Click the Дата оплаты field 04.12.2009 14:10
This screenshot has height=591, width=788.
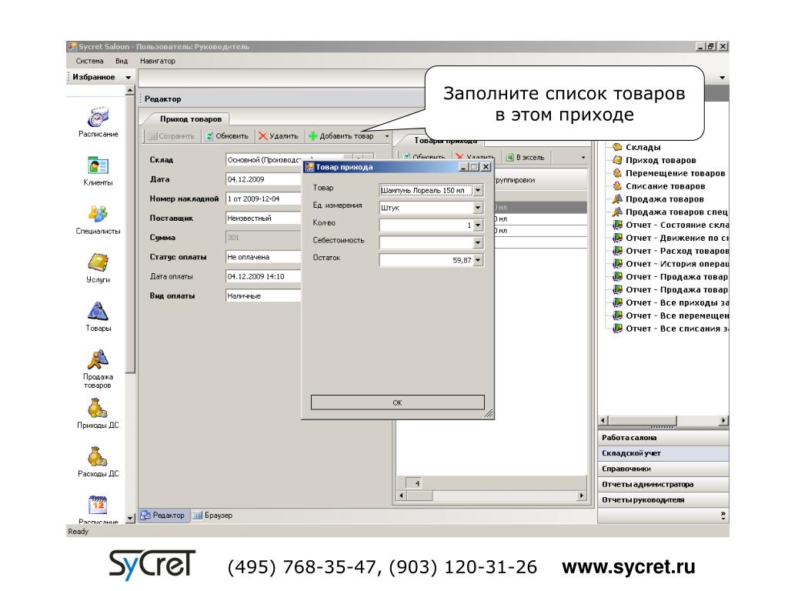pos(263,276)
